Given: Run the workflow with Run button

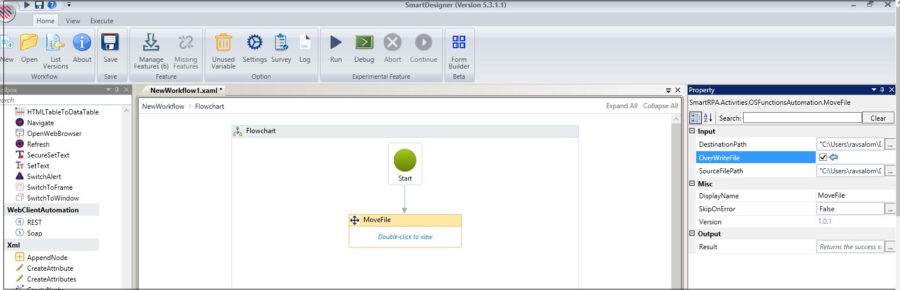Looking at the screenshot, I should point(336,43).
